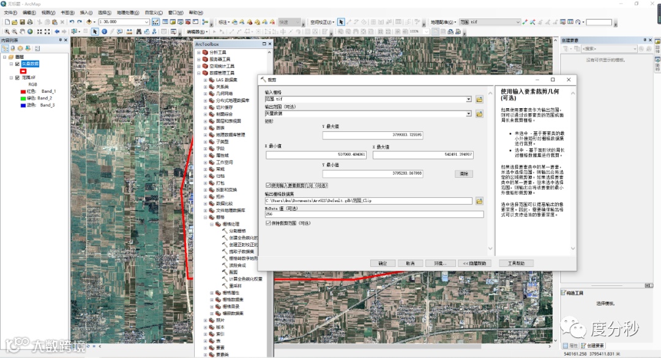
Task: Click the 取消 (Cancel) button in Clip dialog
Action: [410, 263]
